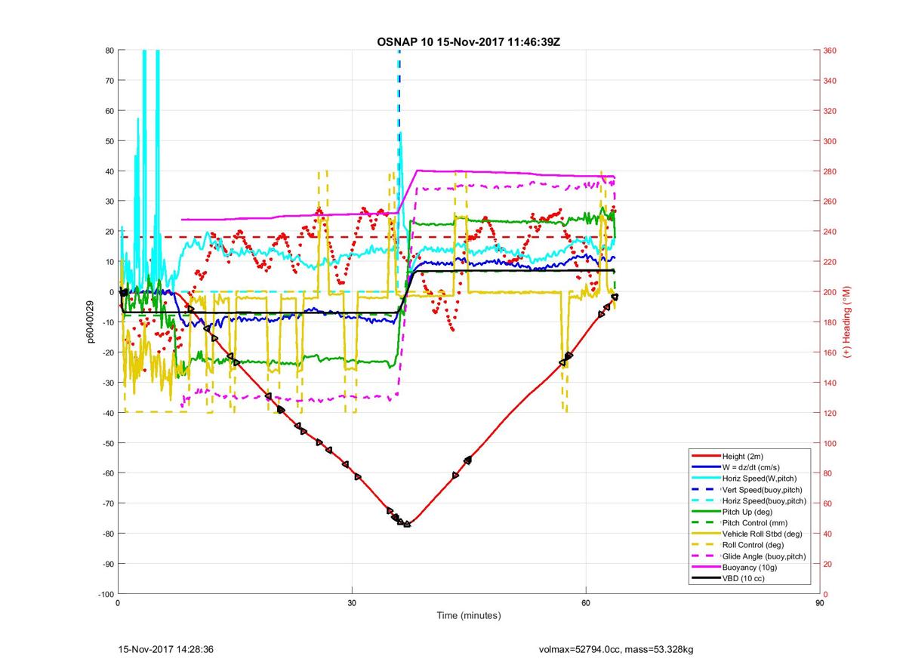Click the triangle marker at the dive's deepest point
Image resolution: width=906 pixels, height=668 pixels.
pos(407,524)
